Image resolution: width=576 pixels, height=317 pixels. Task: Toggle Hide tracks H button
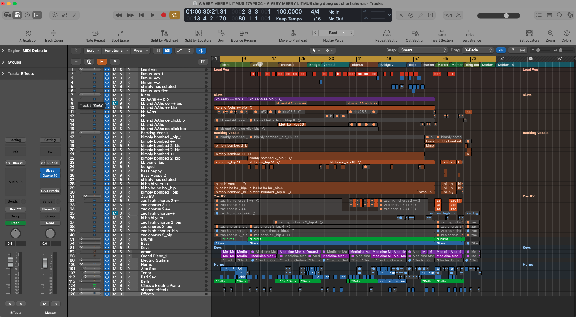pos(102,62)
